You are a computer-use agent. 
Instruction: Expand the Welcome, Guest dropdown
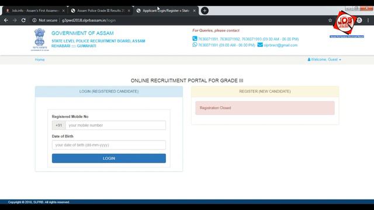point(324,60)
